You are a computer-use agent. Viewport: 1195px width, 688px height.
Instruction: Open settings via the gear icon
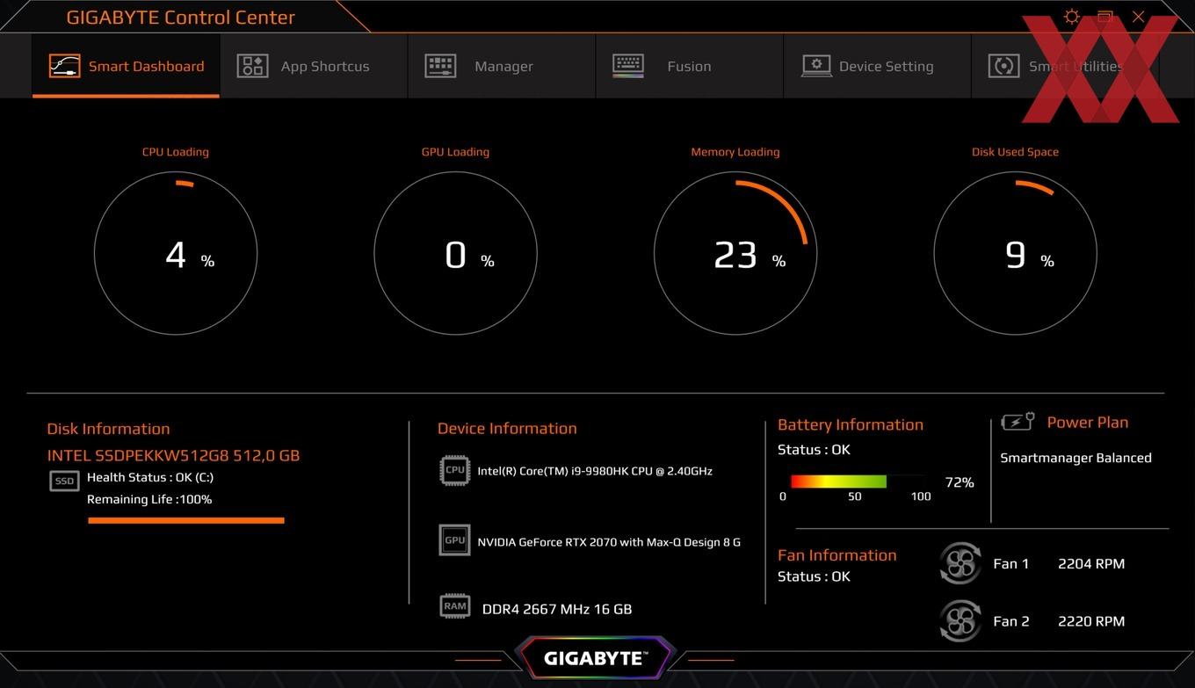(1071, 17)
